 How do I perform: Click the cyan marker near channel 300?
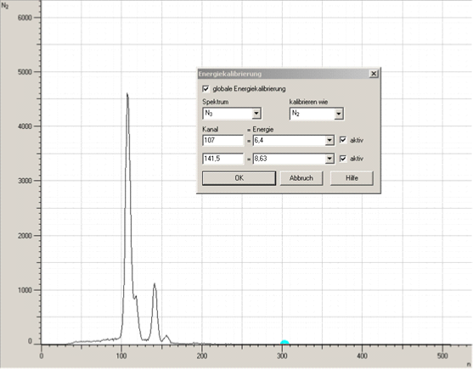click(284, 343)
